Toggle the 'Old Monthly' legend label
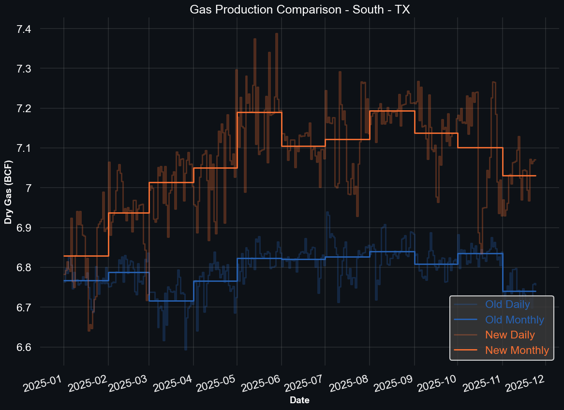The width and height of the screenshot is (564, 410). [x=515, y=320]
